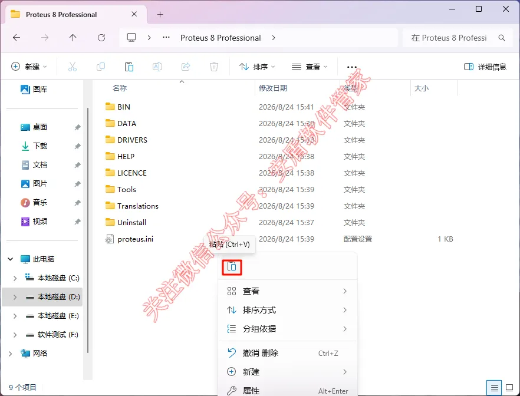The image size is (520, 396).
Task: Select the Uninstall folder
Action: coord(126,223)
